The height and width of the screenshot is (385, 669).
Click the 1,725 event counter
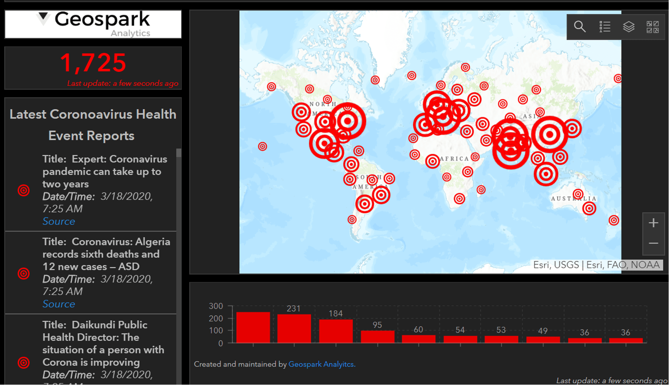(93, 63)
